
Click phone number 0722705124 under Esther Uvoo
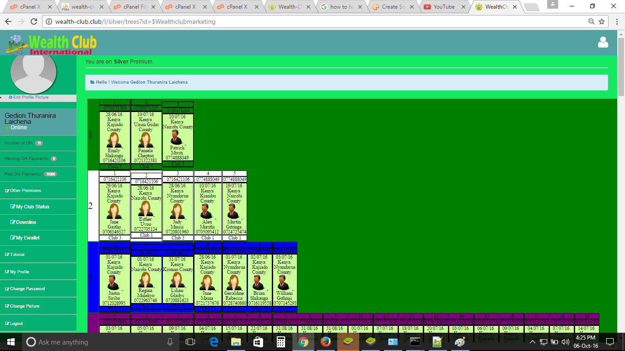tap(145, 229)
